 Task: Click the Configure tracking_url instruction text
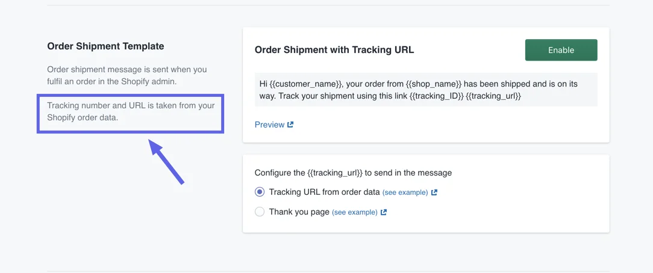pyautogui.click(x=353, y=173)
